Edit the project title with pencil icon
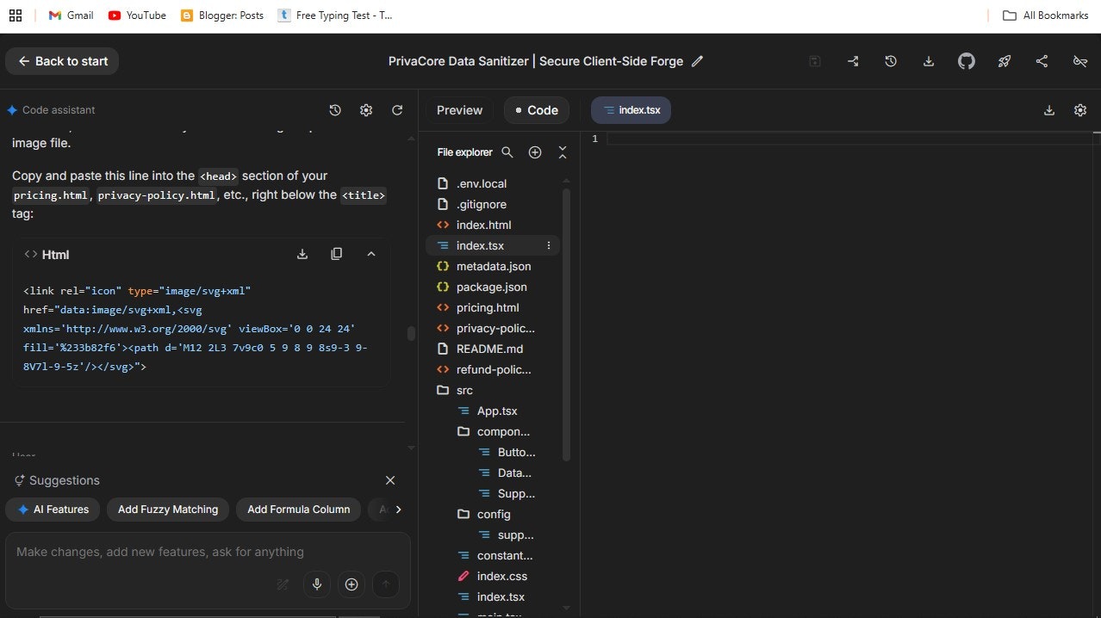The width and height of the screenshot is (1101, 618). (x=698, y=61)
